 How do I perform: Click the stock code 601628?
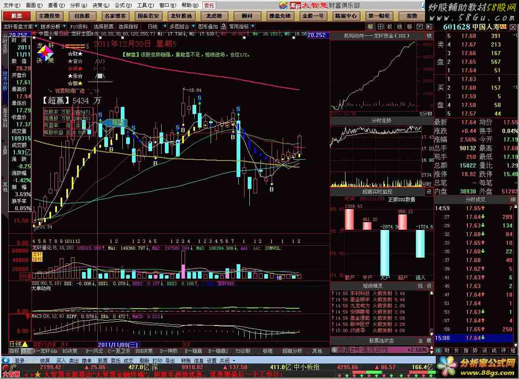tap(457, 27)
